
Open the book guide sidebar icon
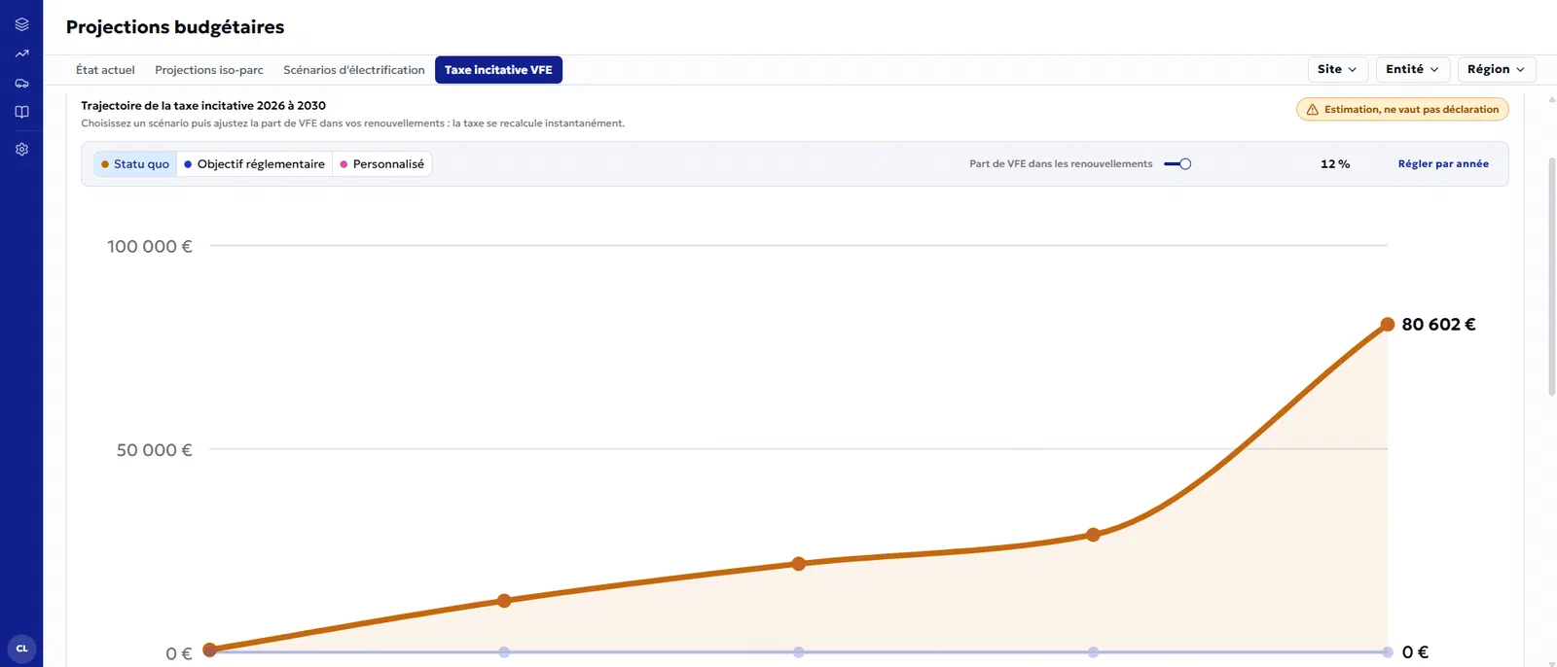pyautogui.click(x=21, y=112)
